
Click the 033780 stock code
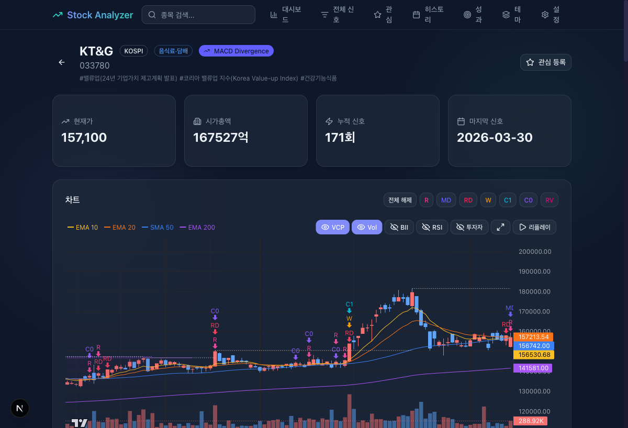point(95,65)
